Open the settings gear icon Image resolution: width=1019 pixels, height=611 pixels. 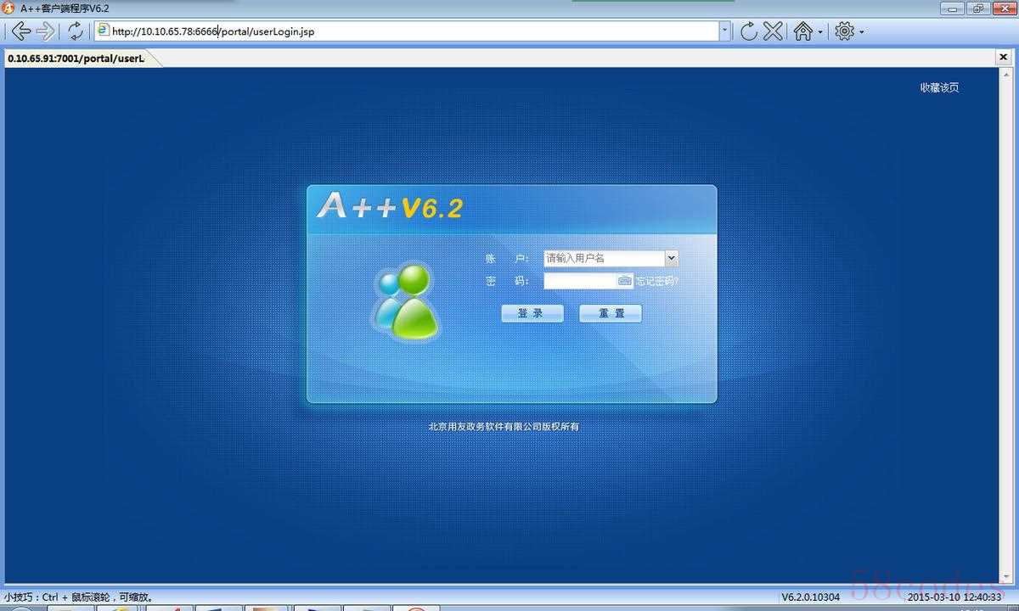[x=844, y=31]
